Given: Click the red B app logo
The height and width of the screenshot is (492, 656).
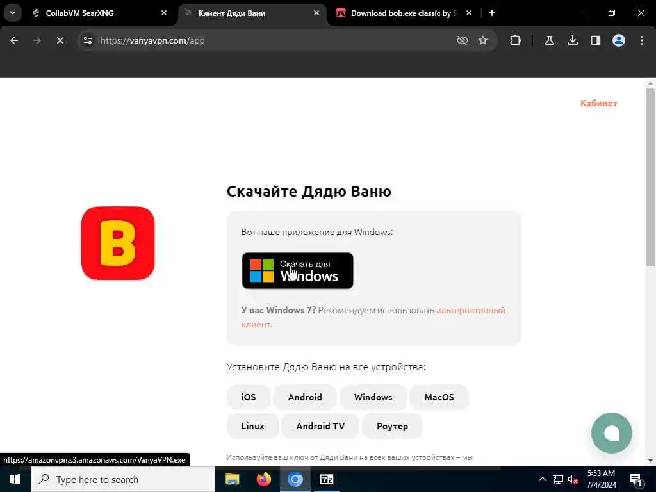Looking at the screenshot, I should pyautogui.click(x=118, y=243).
